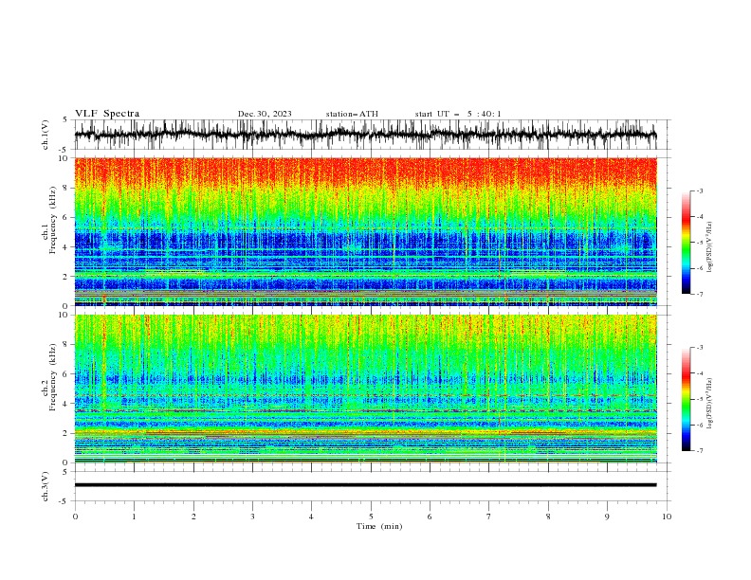Click the ch.1(V) waveform axis label
751x580 pixels.
[x=46, y=135]
